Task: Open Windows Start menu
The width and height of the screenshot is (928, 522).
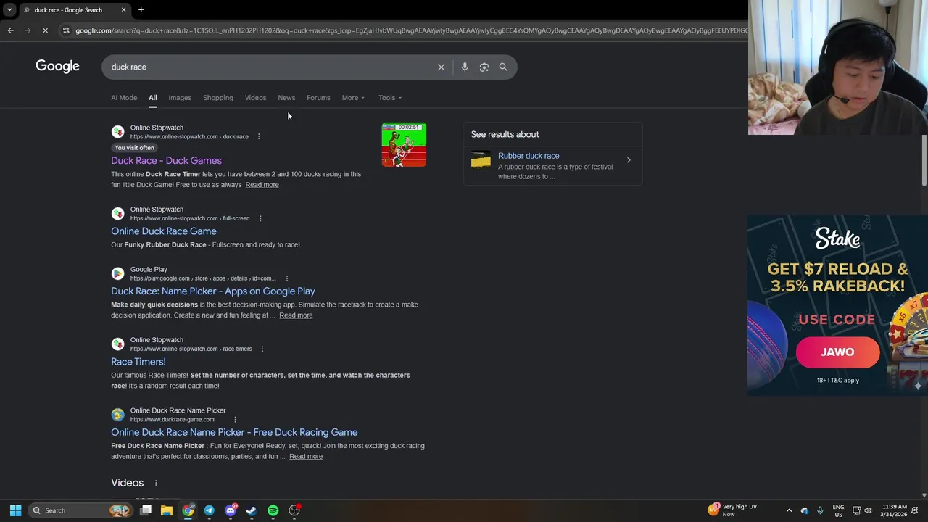Action: click(x=15, y=510)
